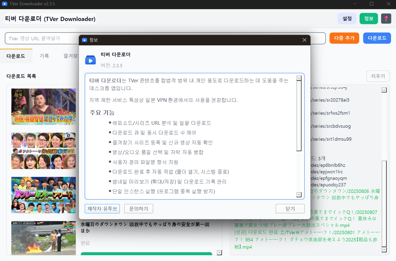Click 버전: 2.3.5 text in dialog
Viewport: 396px width, 261px height.
pos(112,66)
